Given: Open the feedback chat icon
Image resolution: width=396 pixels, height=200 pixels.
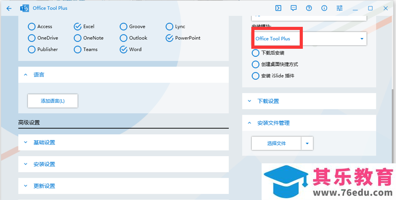Looking at the screenshot, I should tap(293, 9).
